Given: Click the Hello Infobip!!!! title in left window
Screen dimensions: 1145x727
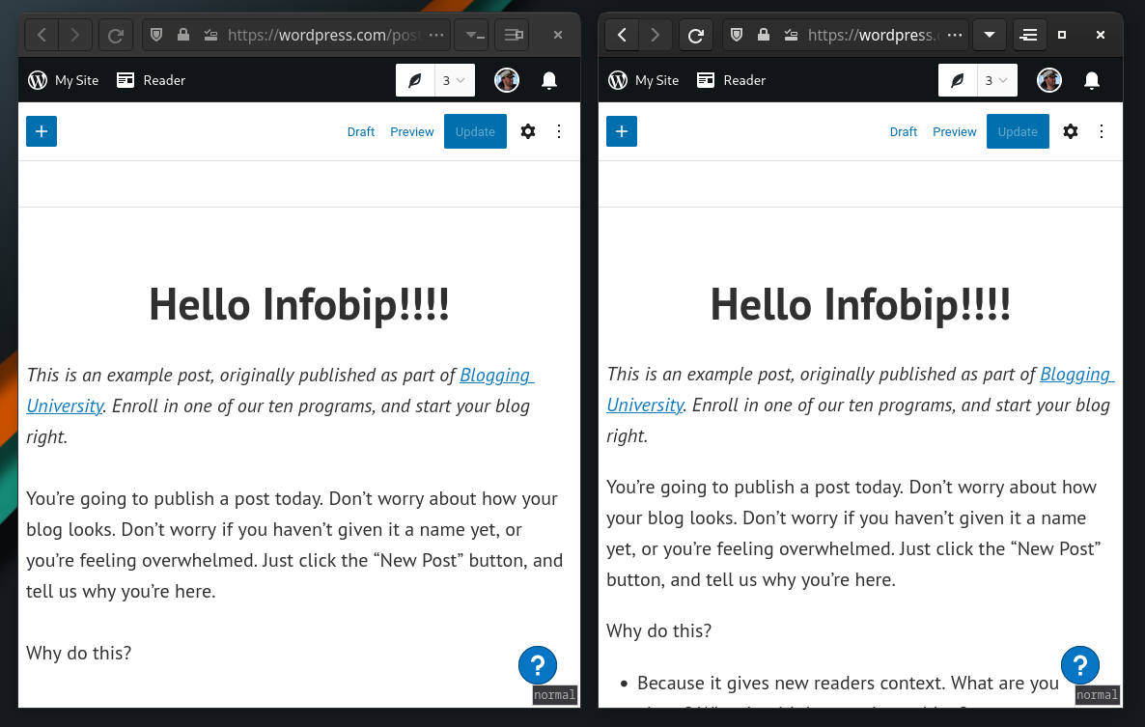Looking at the screenshot, I should pos(299,304).
